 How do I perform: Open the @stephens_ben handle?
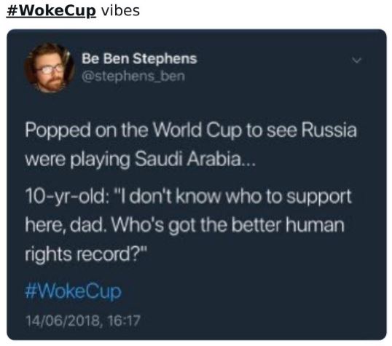(x=133, y=76)
